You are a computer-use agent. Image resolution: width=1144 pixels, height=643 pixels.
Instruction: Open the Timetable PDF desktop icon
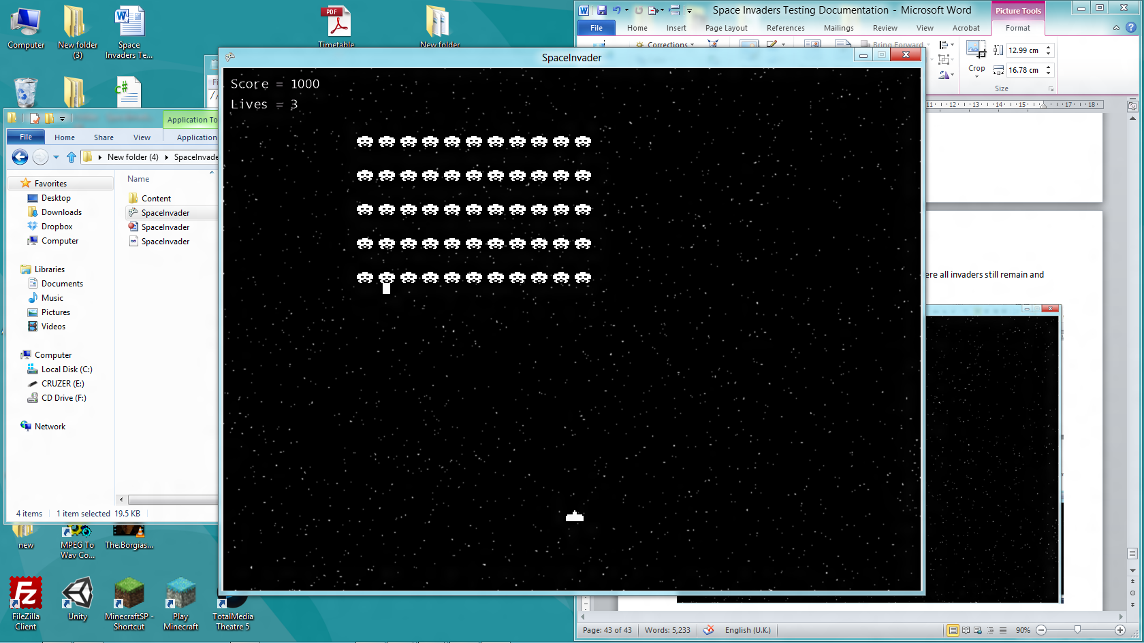[x=336, y=27]
